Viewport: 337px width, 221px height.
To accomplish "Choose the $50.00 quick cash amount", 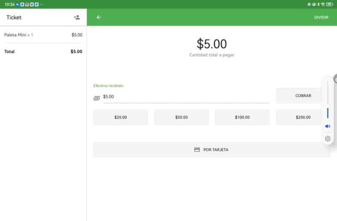I will (x=182, y=117).
